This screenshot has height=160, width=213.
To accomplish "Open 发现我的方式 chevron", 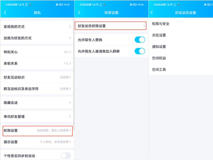I will 70,27.
